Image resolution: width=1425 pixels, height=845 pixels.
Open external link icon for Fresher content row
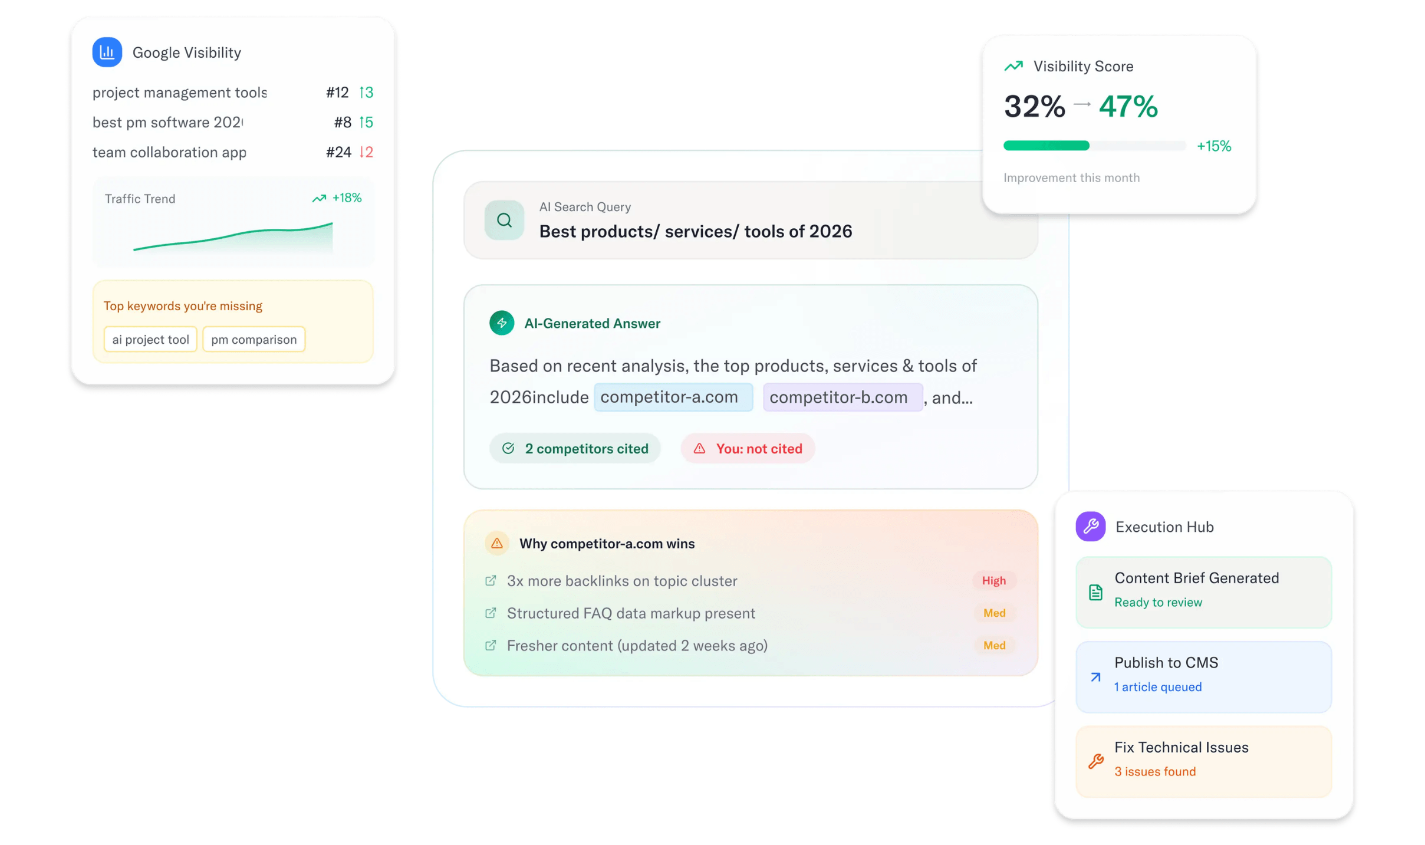(490, 645)
